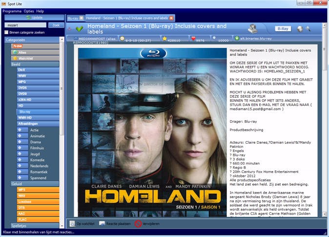Click the small red warning icon left of title
Image resolution: width=329 pixels, height=237 pixels.
click(x=69, y=29)
